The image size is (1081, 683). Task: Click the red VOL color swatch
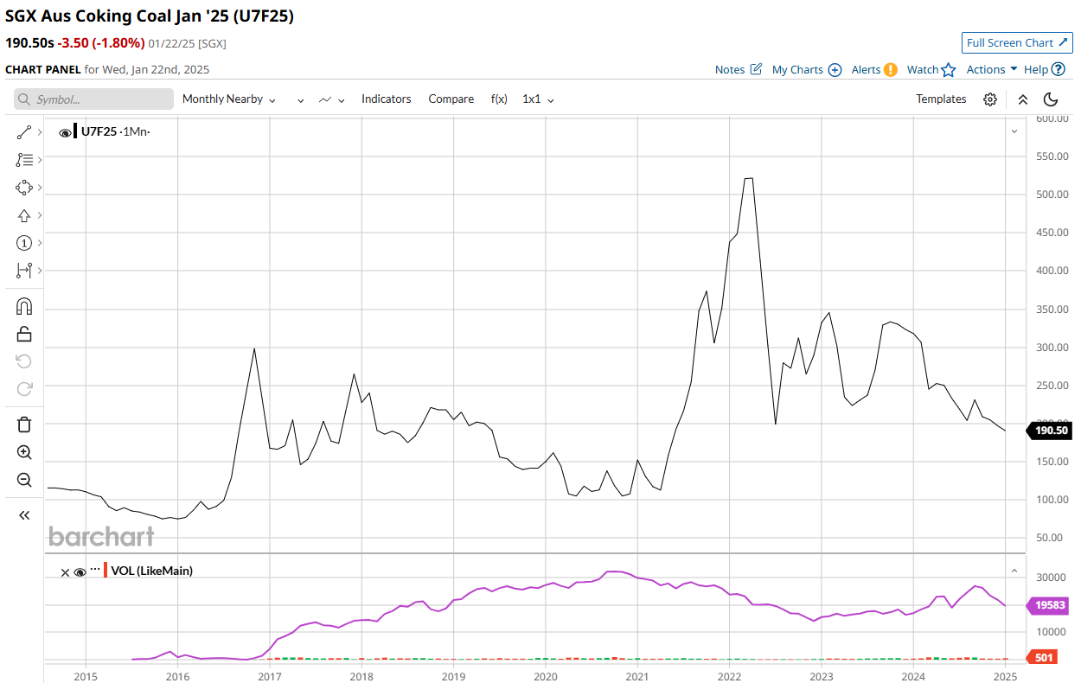(106, 571)
